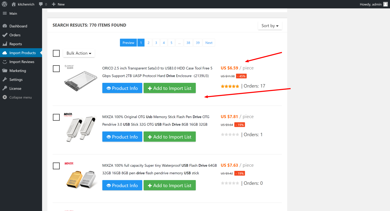Click the License tag icon
This screenshot has height=211, width=390.
tap(5, 88)
